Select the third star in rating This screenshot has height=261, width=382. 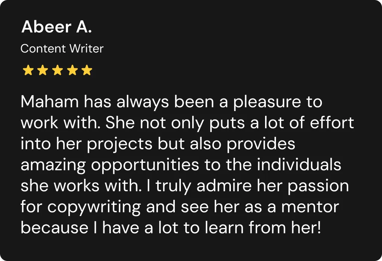[x=57, y=70]
